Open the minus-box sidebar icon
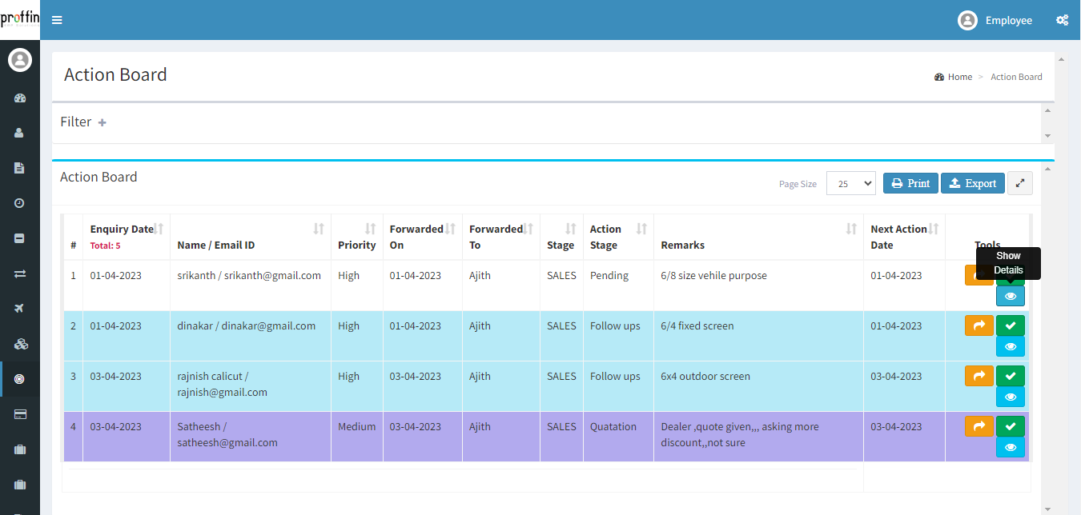The image size is (1081, 515). click(20, 238)
